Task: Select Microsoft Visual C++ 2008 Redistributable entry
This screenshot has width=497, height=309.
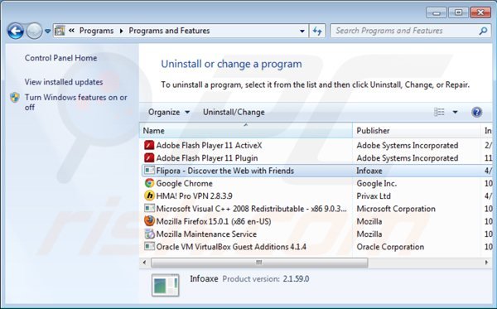Action: click(251, 209)
